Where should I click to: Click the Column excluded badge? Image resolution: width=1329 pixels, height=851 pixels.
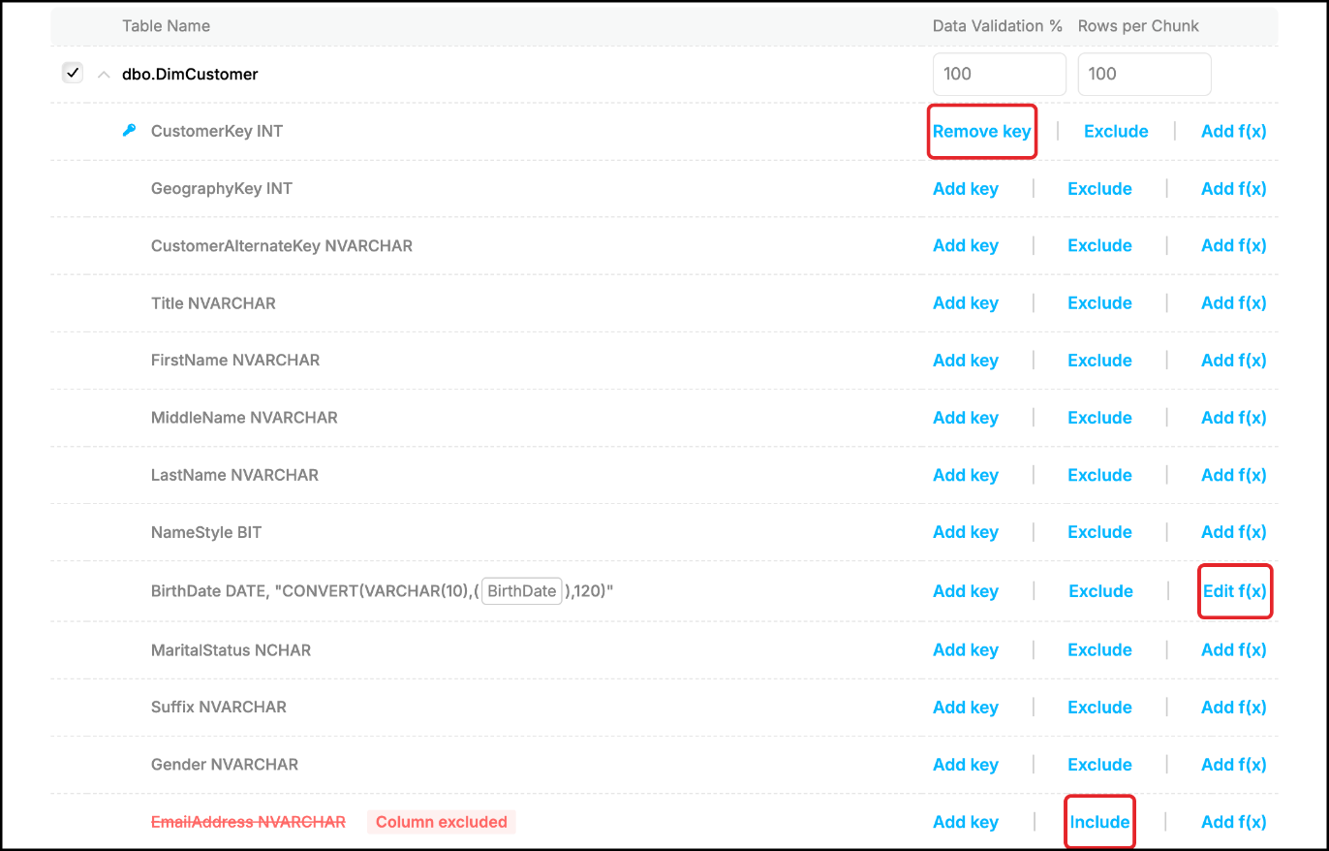[x=442, y=822]
